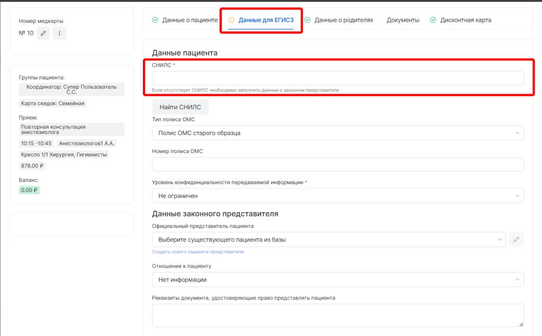Click pencil icon next to medical card number
The image size is (542, 336).
(x=43, y=33)
